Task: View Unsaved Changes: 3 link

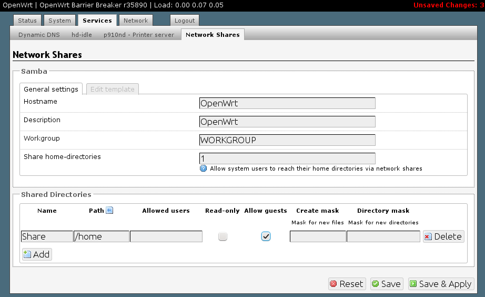Action: [x=448, y=5]
